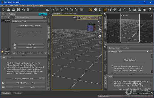Viewport: 154px width, 98px height.
Task: Select the Joint Editor tool
Action: (125, 10)
